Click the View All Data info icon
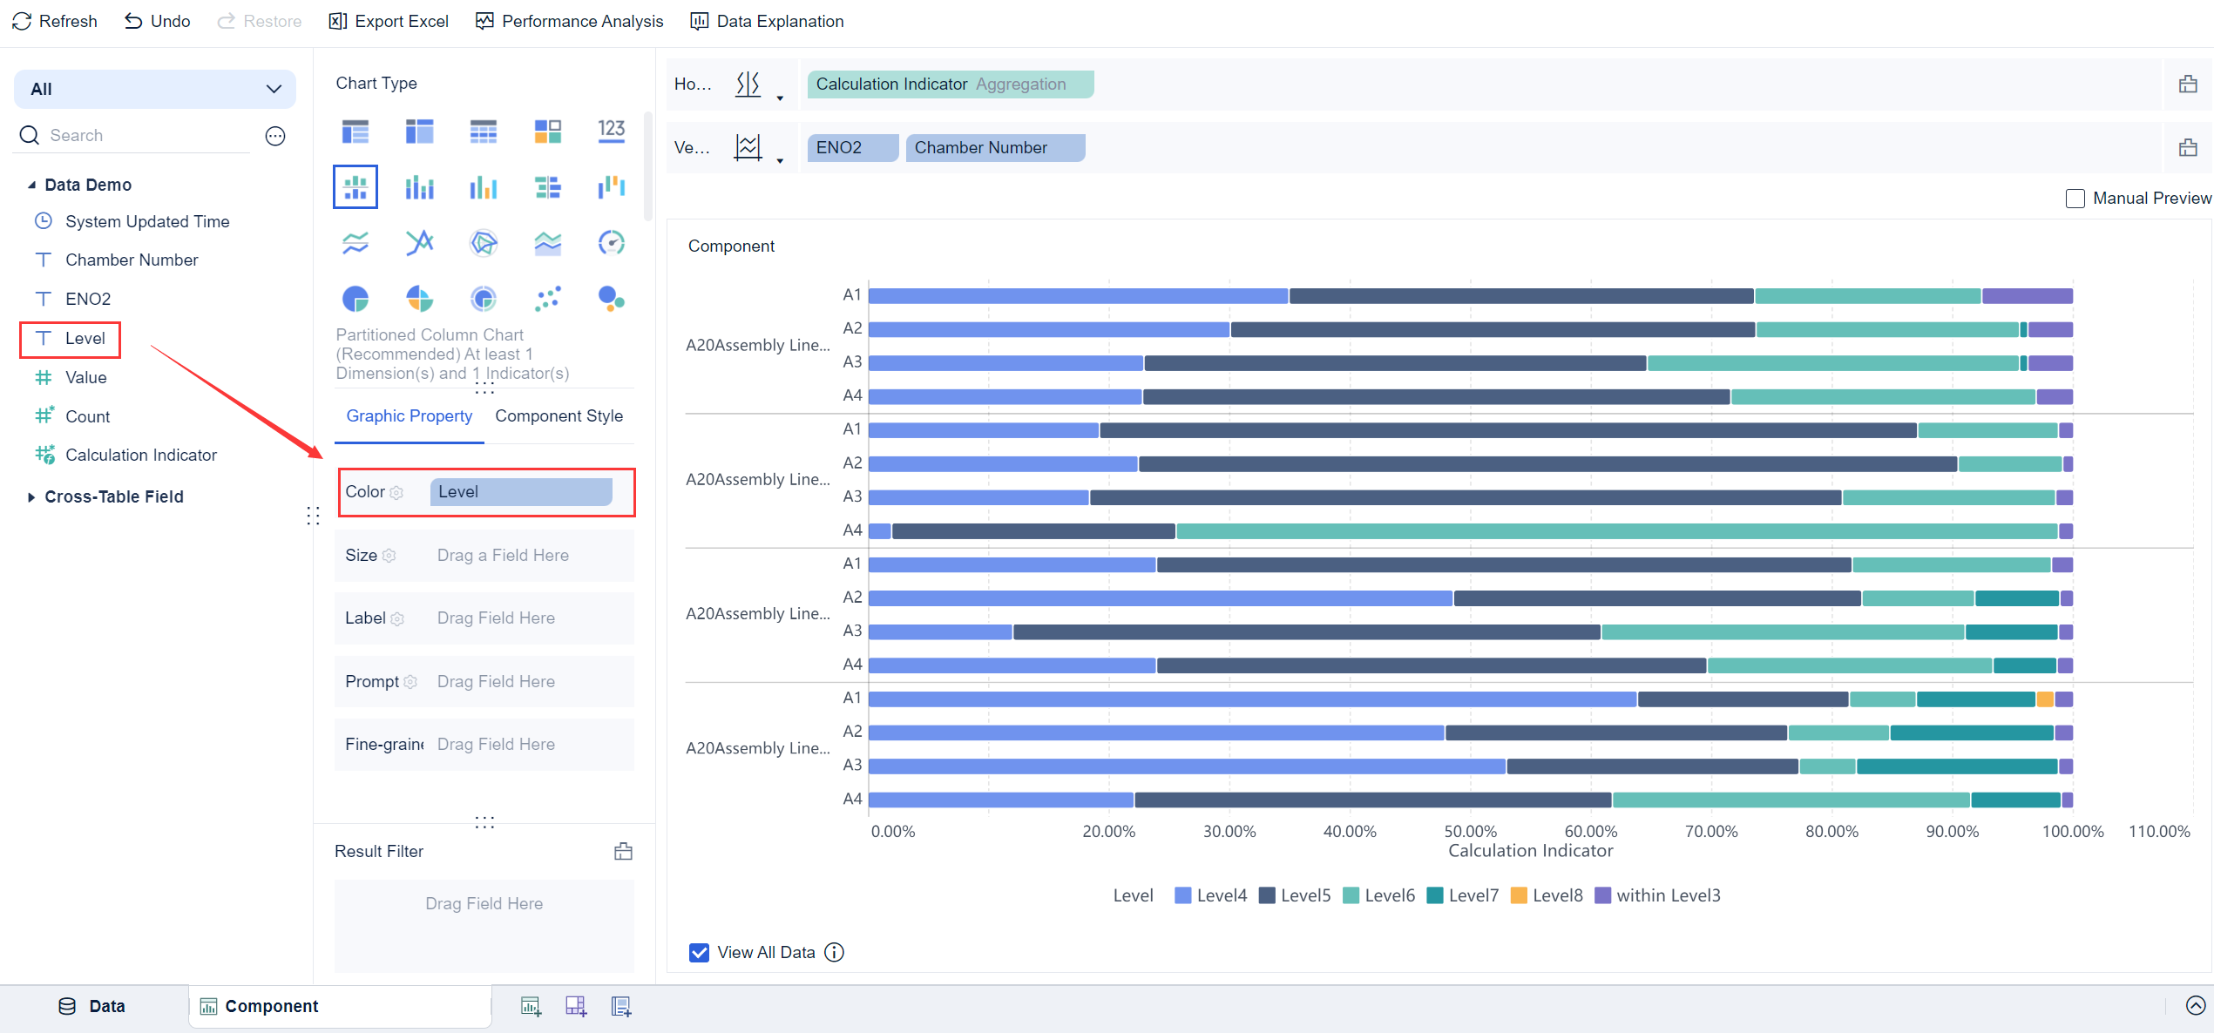Viewport: 2214px width, 1033px height. point(834,952)
